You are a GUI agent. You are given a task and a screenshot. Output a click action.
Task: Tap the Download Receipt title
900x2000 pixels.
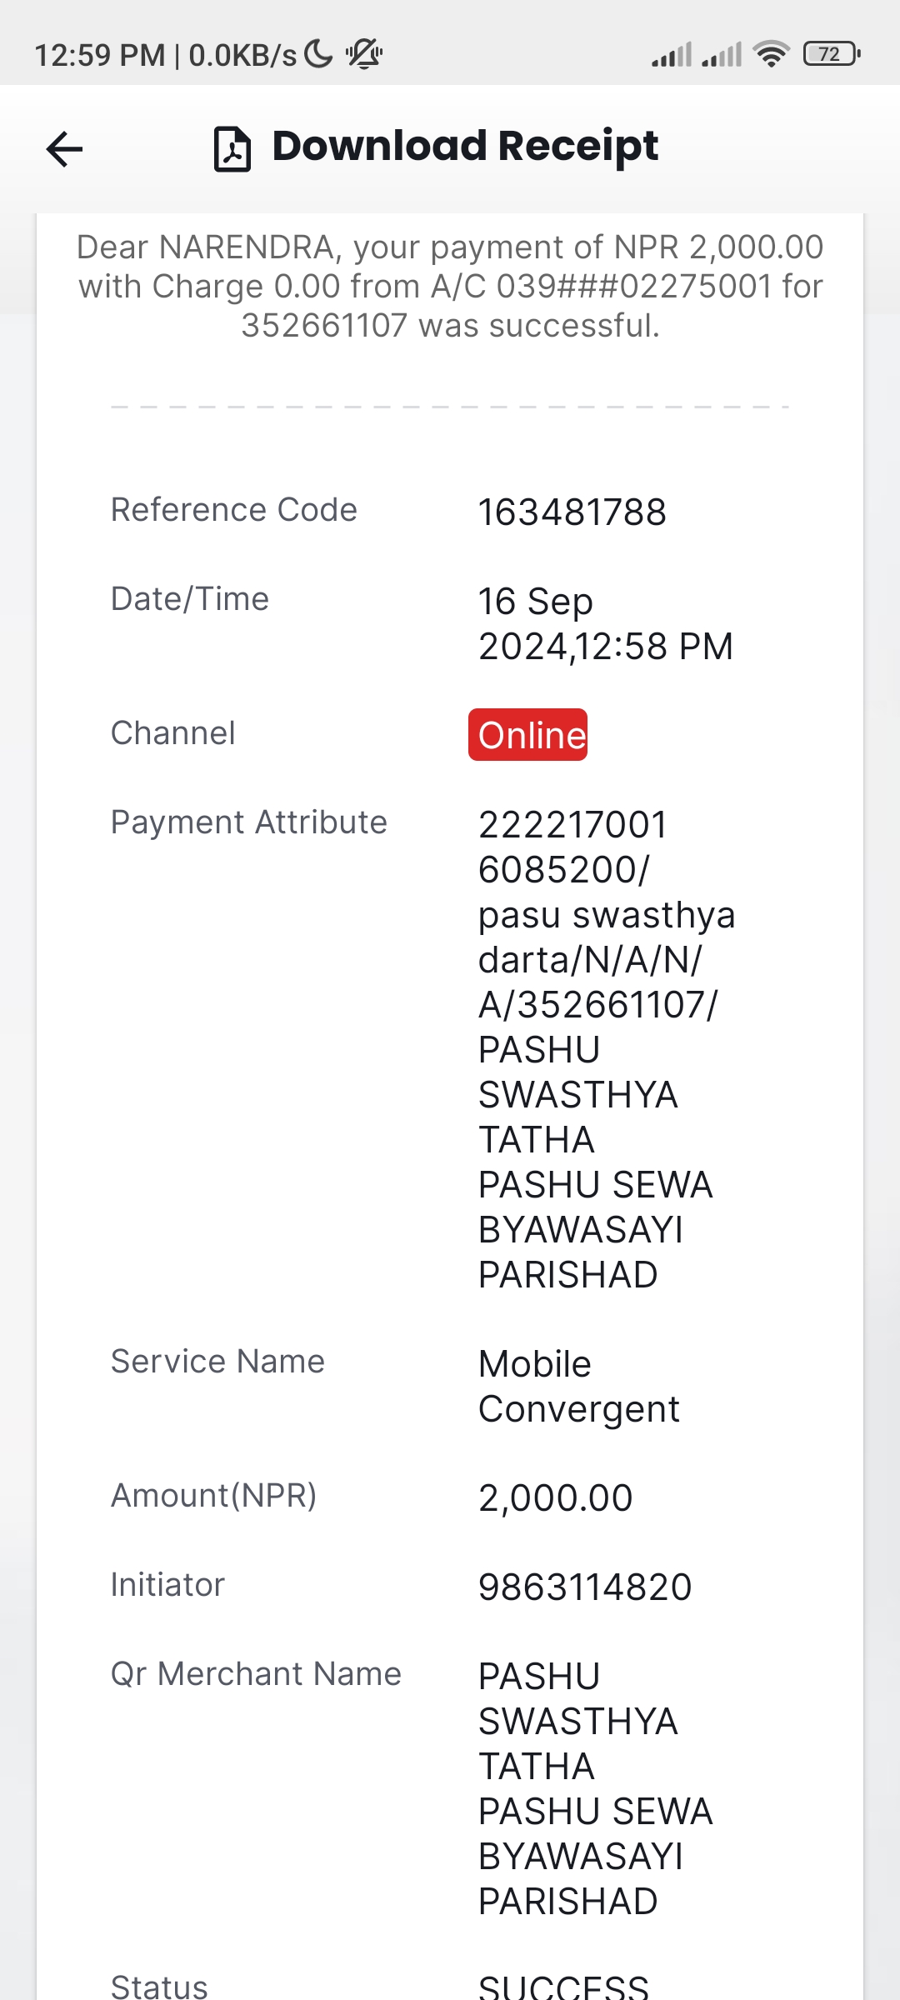pos(465,147)
